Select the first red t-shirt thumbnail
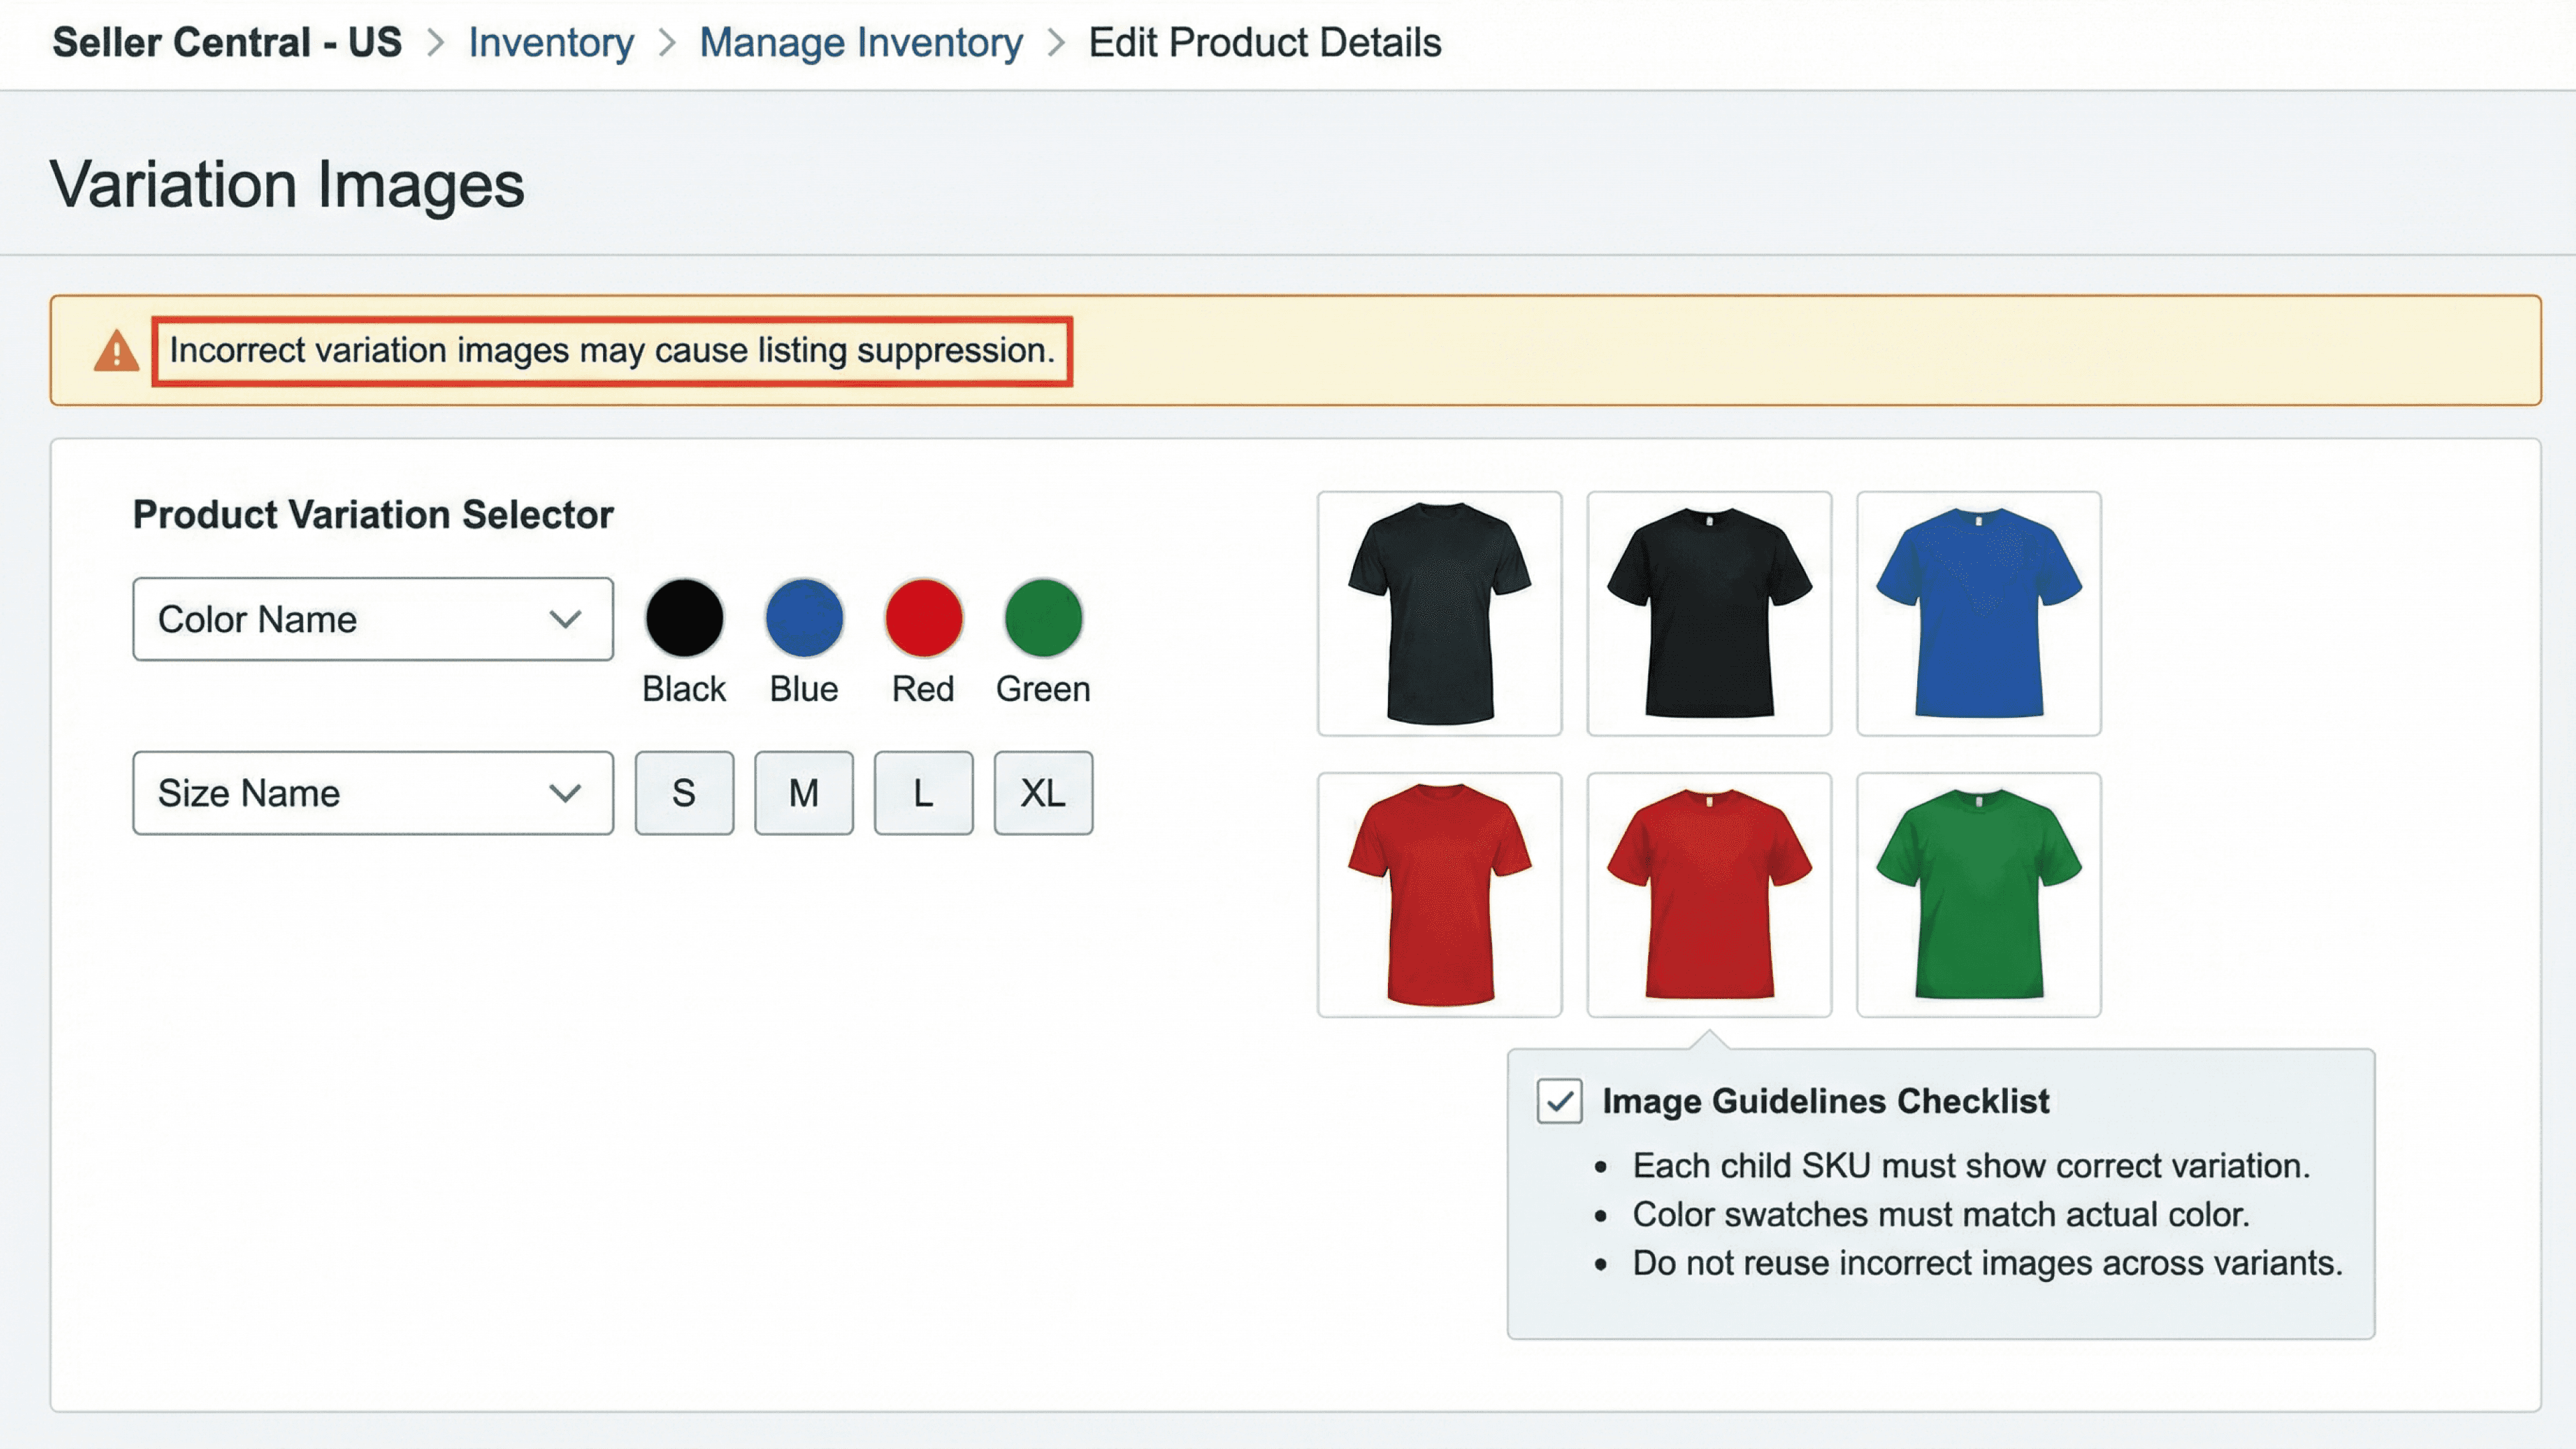The image size is (2576, 1449). pos(1439,894)
